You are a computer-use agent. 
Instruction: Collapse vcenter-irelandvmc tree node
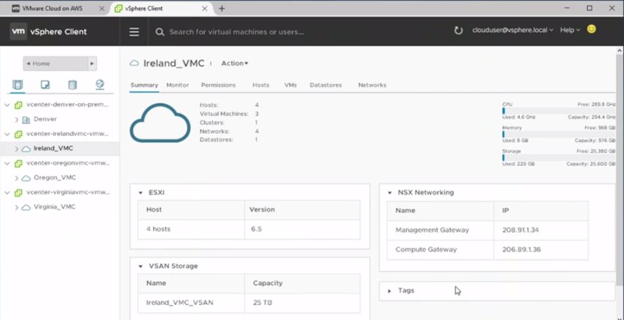tap(7, 134)
